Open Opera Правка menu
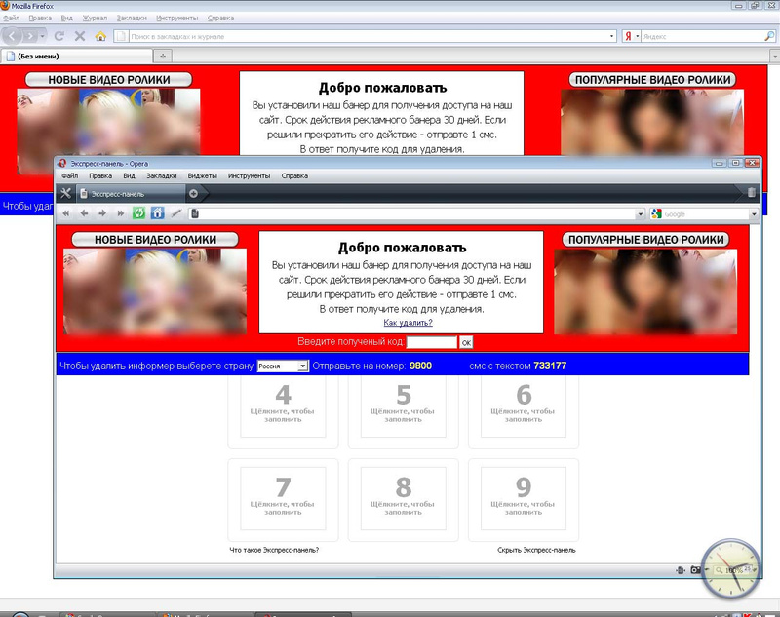 [100, 176]
